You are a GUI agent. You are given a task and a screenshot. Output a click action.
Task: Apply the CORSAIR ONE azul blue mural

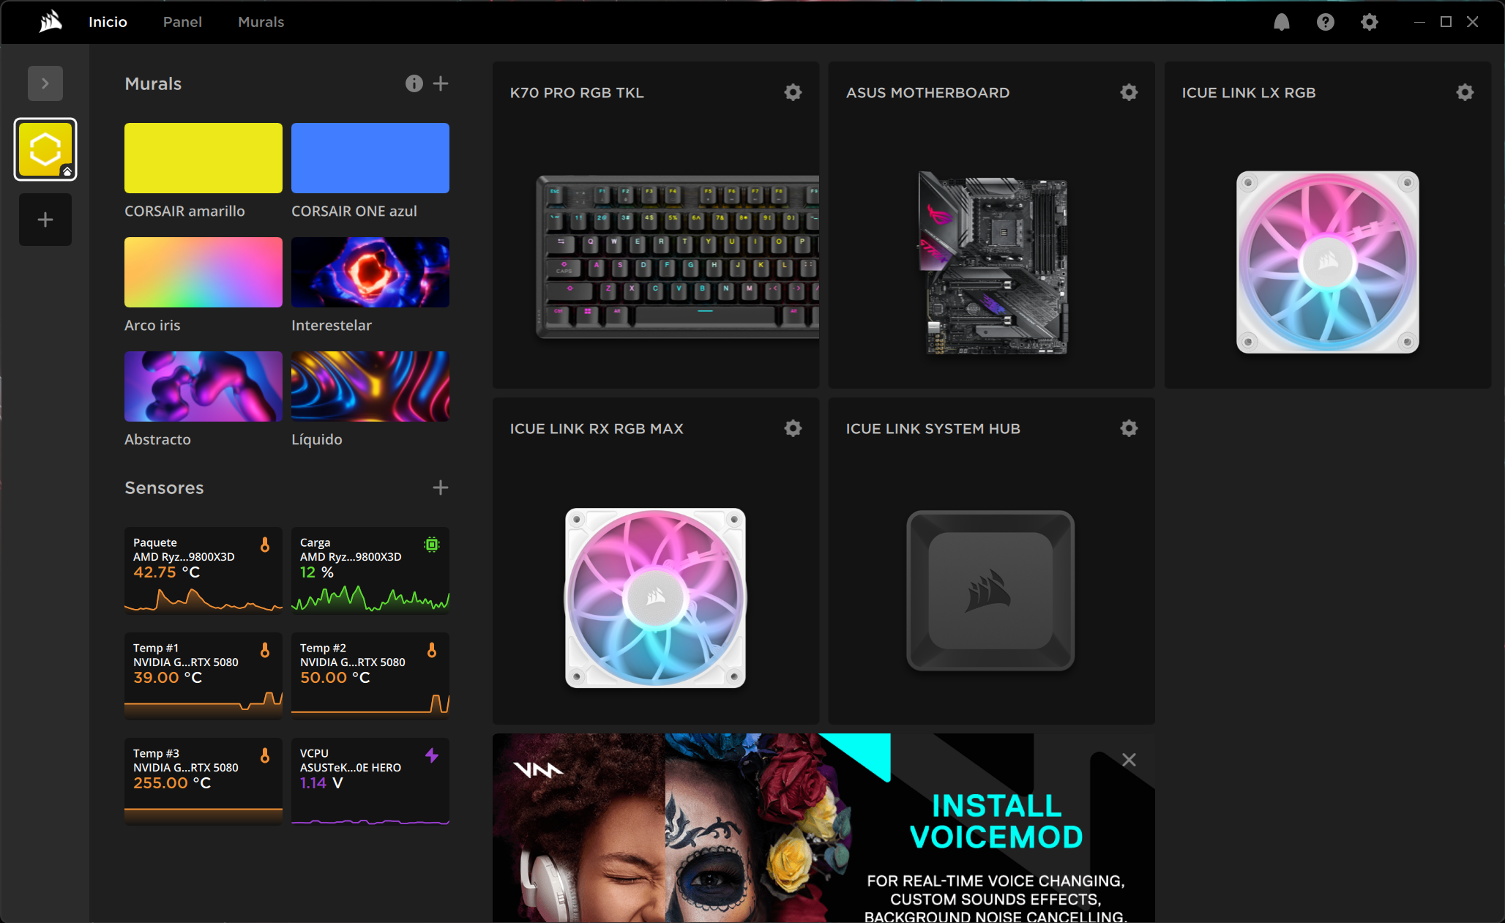coord(370,158)
